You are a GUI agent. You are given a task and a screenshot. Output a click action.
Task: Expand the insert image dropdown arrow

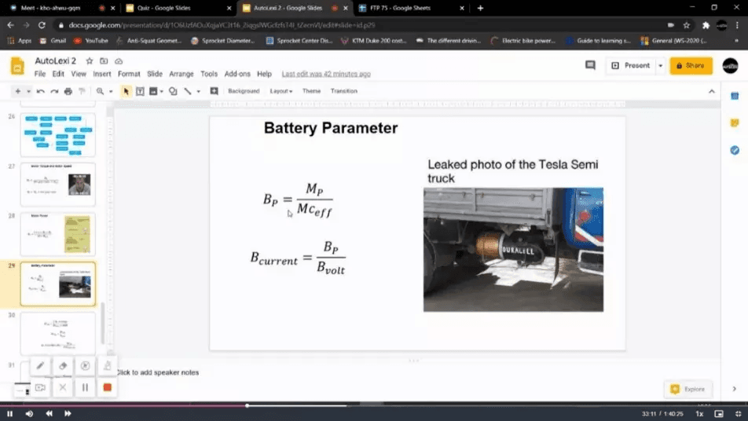click(162, 91)
